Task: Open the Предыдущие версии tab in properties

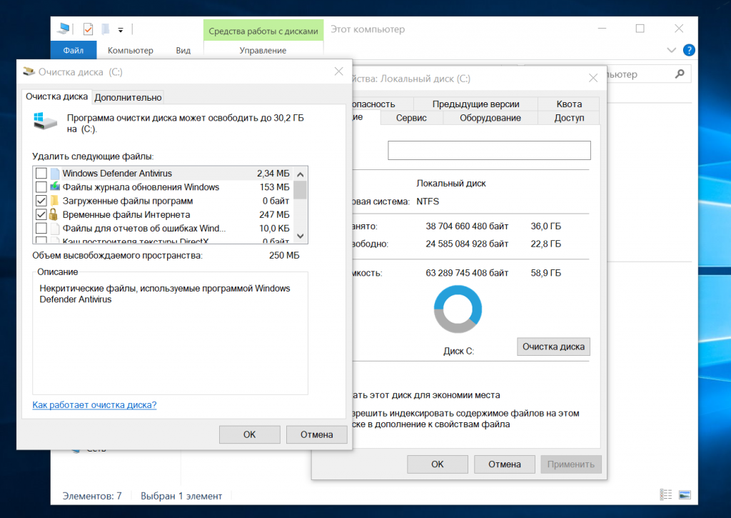Action: coord(475,104)
